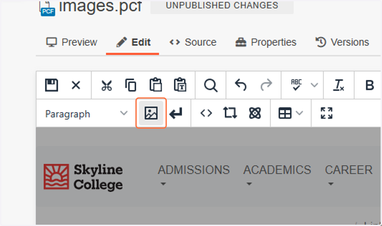Expand the caret under ADMISSIONS
The width and height of the screenshot is (382, 226).
point(163,184)
